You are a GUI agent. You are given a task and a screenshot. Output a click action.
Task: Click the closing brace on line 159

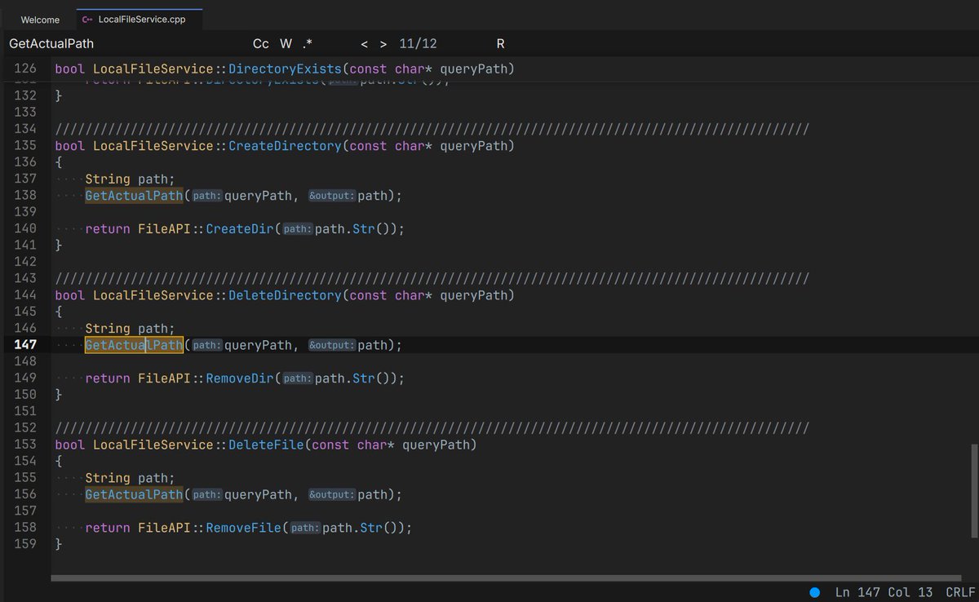[x=59, y=544]
